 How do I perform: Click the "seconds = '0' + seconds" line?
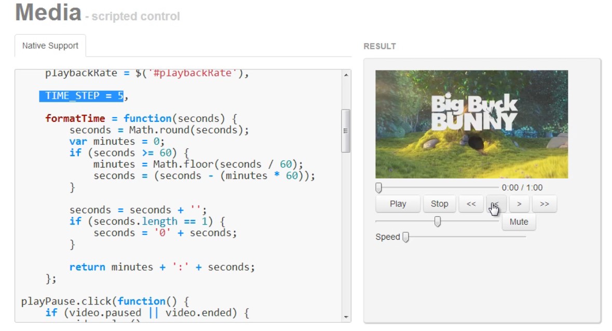(165, 233)
